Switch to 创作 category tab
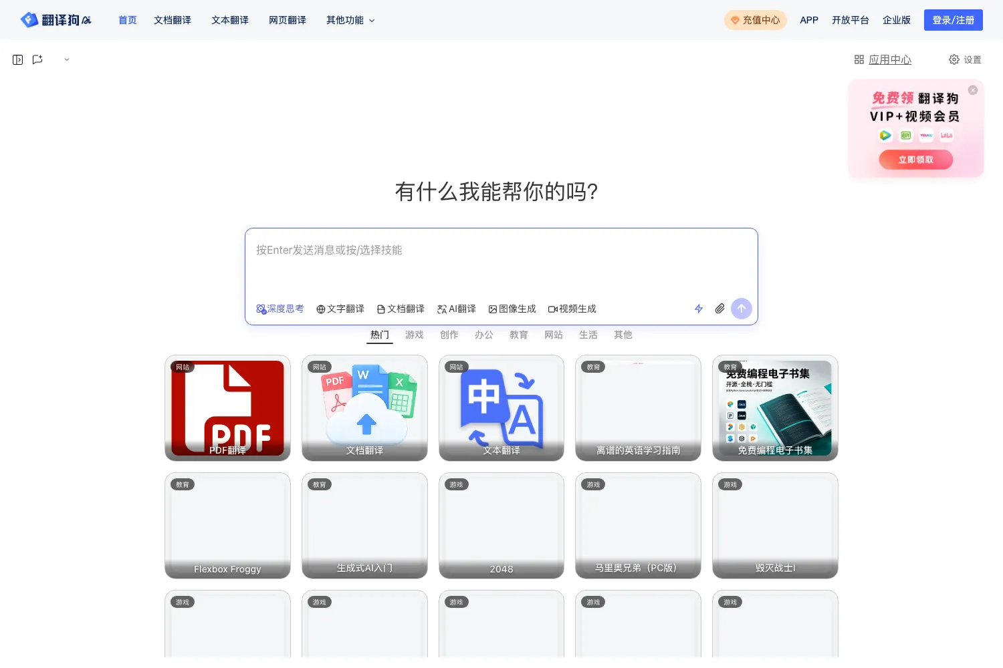1003x668 pixels. pos(449,335)
